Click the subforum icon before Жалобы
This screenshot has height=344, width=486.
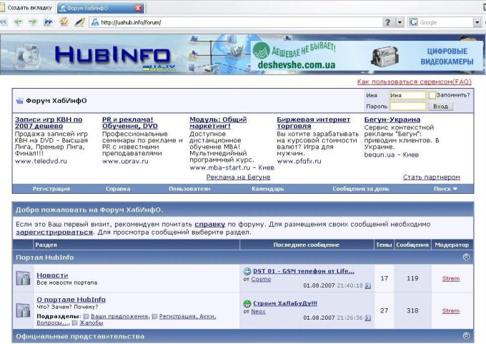click(75, 323)
